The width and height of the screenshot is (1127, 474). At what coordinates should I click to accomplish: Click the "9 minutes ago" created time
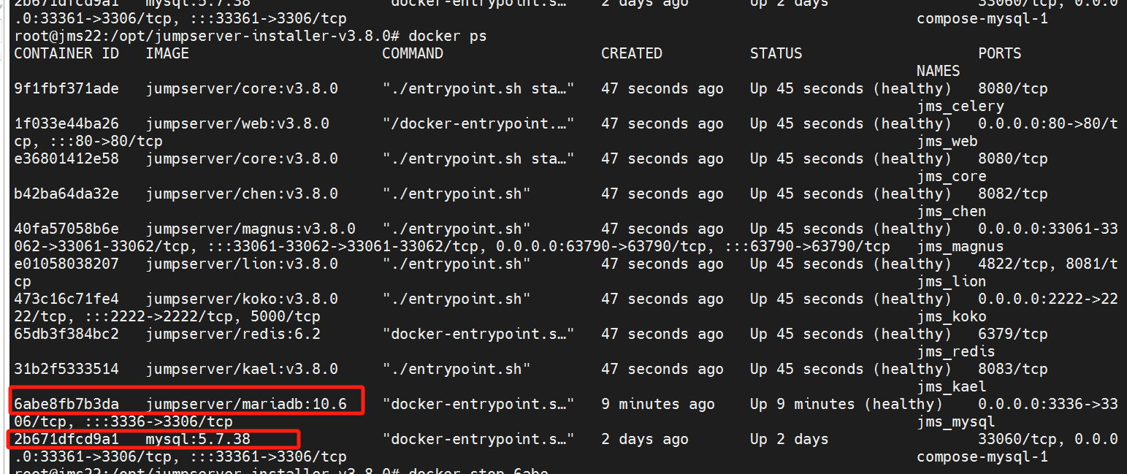[657, 404]
